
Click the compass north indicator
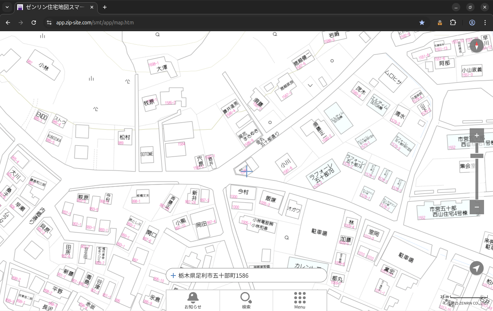[x=477, y=46]
